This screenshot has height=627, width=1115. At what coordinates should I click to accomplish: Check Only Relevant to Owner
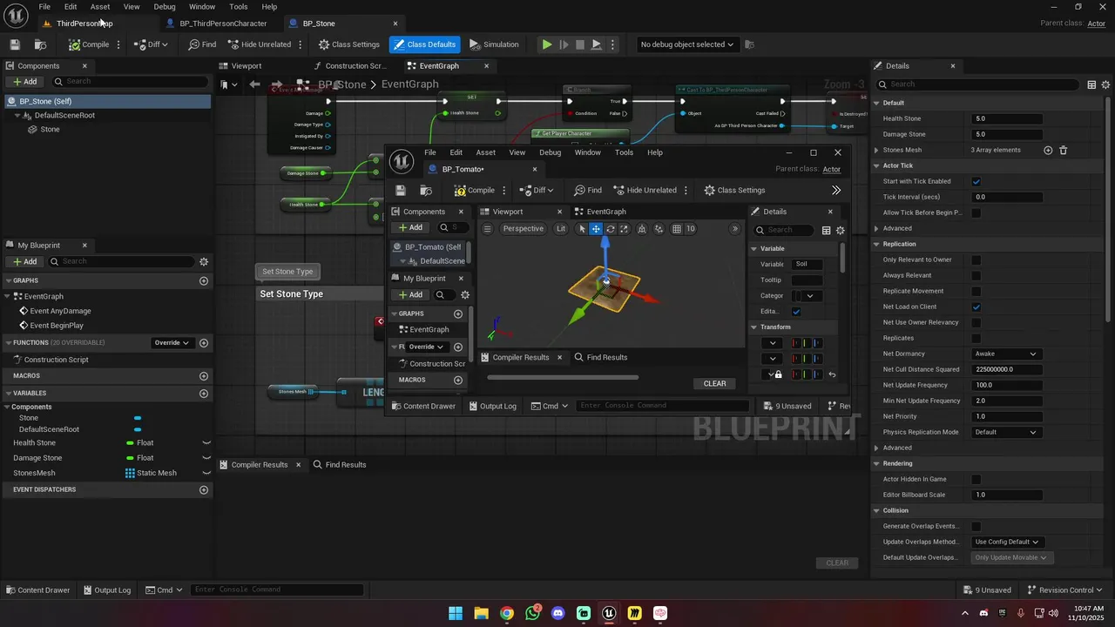[976, 260]
